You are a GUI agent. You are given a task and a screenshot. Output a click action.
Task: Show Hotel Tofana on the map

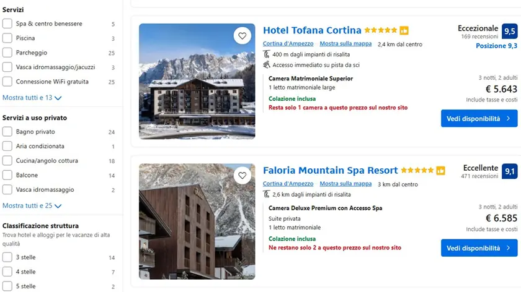pos(345,44)
